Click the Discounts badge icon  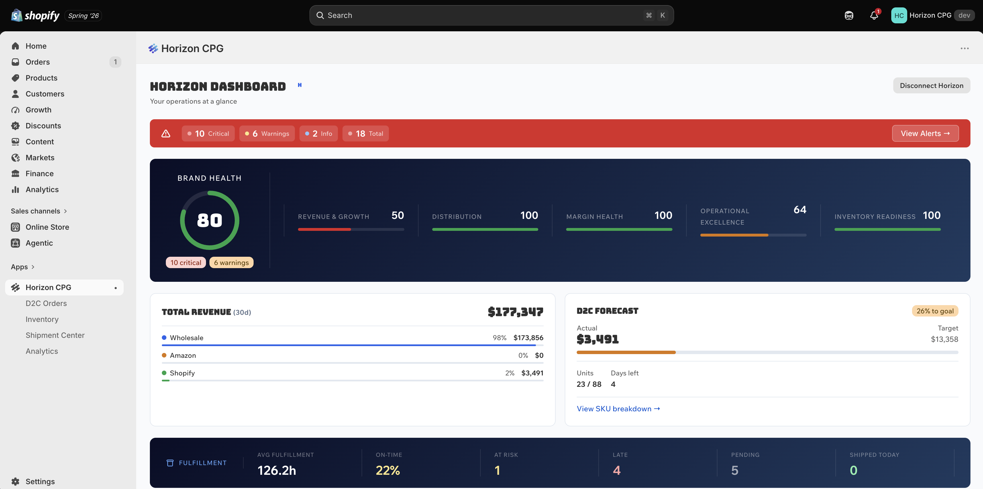tap(15, 126)
